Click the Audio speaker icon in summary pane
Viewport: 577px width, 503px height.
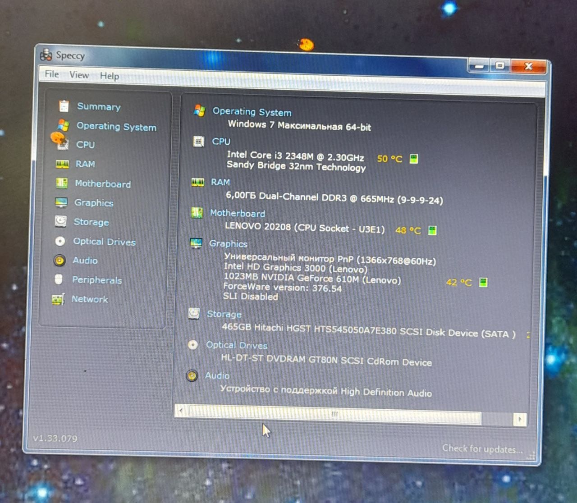pyautogui.click(x=192, y=375)
